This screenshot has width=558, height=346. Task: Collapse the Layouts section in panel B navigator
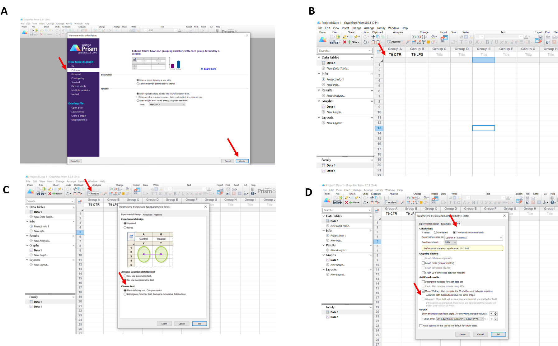click(319, 118)
